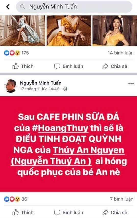Open the three-dots post options menu

point(131,84)
